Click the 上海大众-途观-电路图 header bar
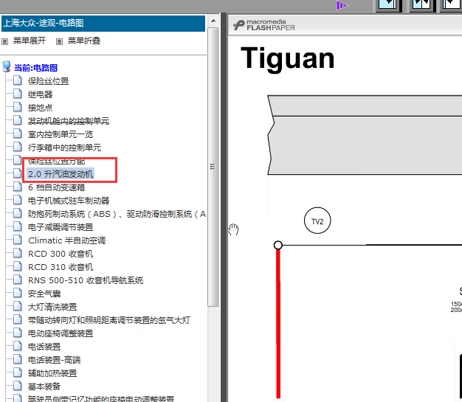Image resolution: width=462 pixels, height=402 pixels. coord(103,24)
